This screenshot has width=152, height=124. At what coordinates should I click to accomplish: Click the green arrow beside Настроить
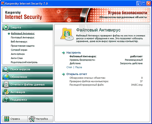click(63, 53)
